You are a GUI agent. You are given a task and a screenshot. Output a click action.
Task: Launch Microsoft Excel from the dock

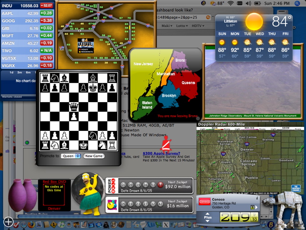(159, 225)
